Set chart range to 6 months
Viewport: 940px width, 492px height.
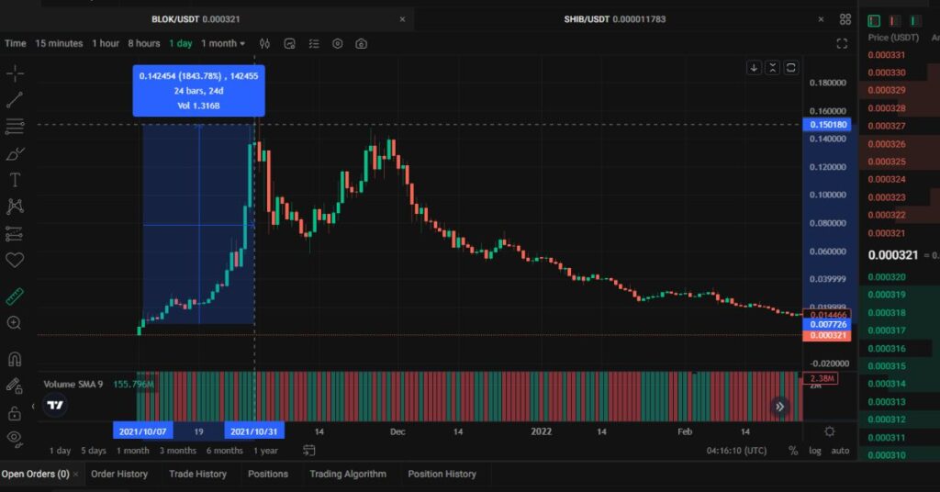click(x=225, y=451)
